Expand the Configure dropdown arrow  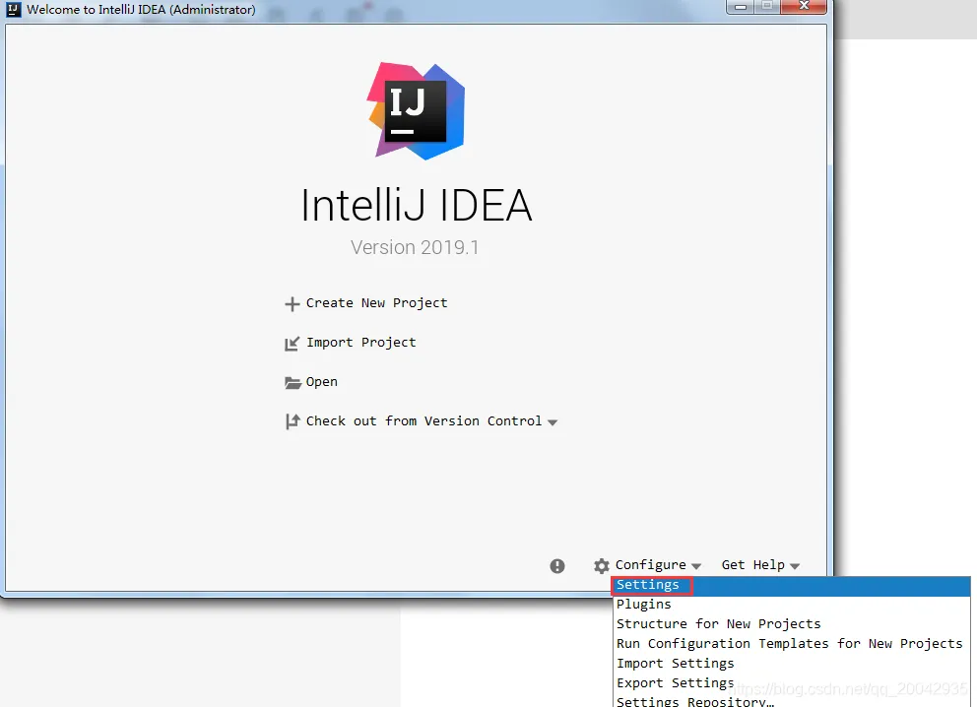(x=696, y=566)
